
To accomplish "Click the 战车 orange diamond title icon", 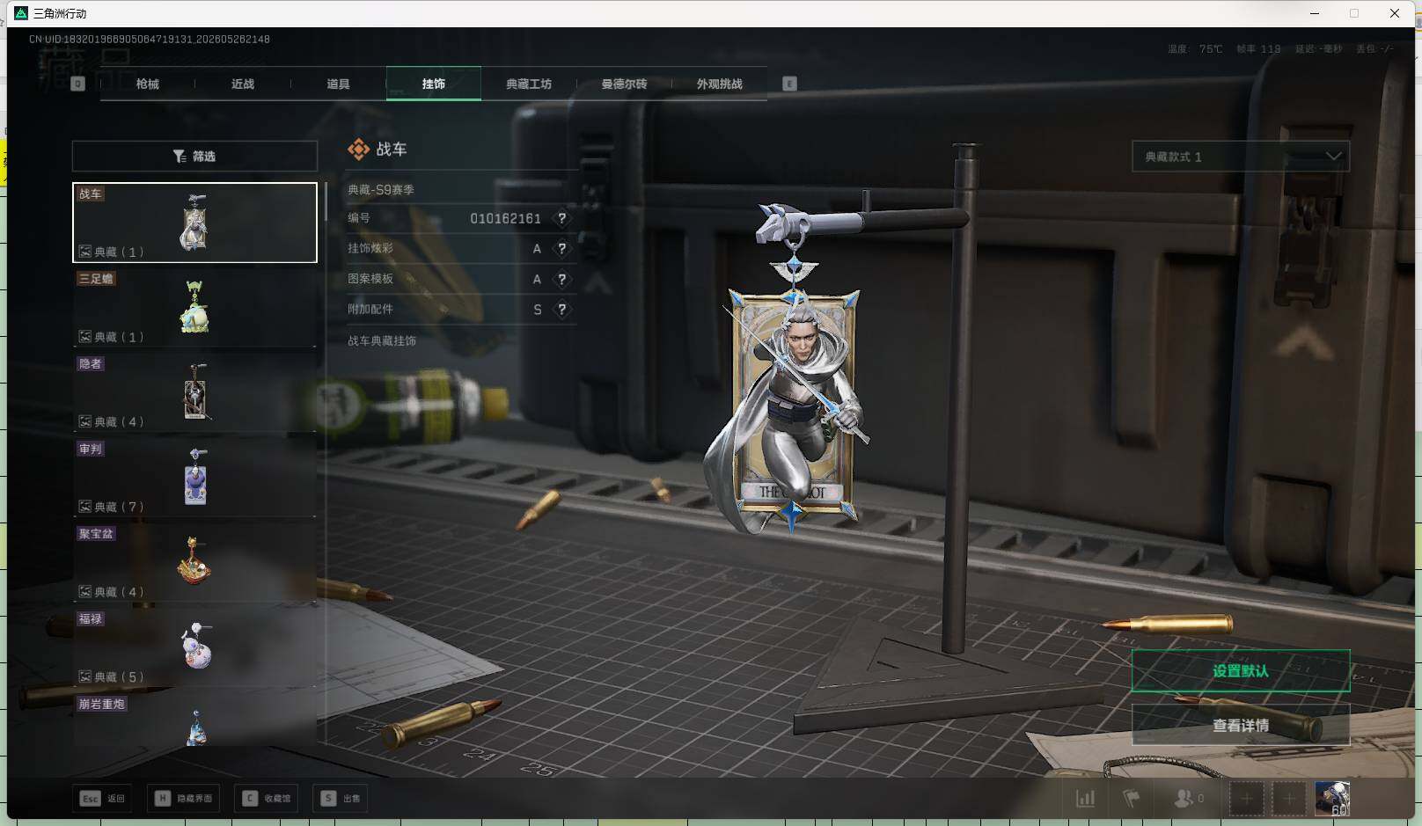I will 358,150.
